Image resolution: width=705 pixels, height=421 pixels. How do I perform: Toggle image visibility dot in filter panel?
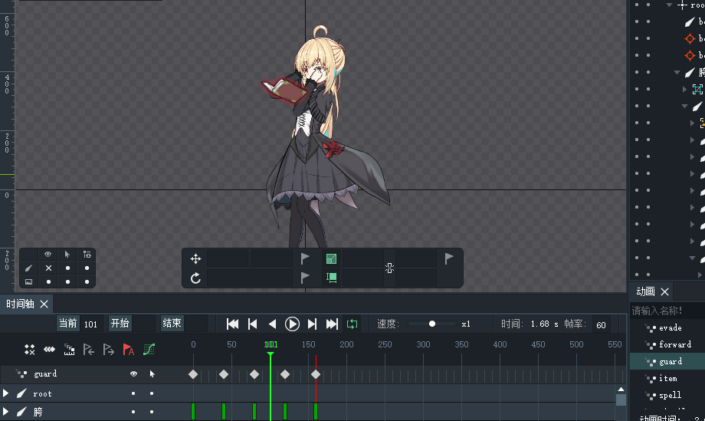point(48,282)
